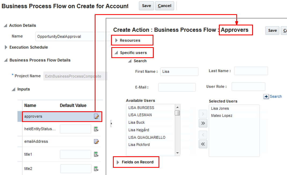Expand the Execution Schedule section

tap(6, 47)
